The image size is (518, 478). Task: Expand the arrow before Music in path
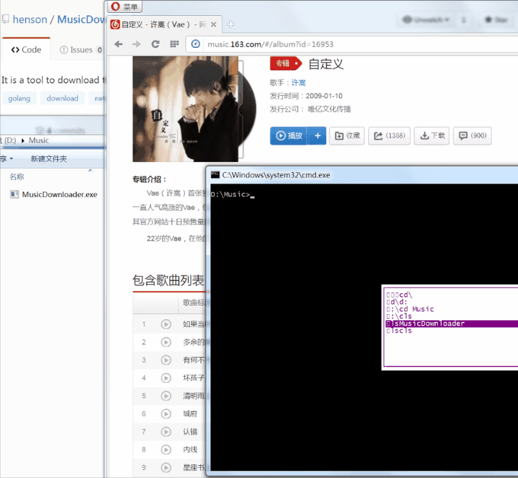pos(23,140)
